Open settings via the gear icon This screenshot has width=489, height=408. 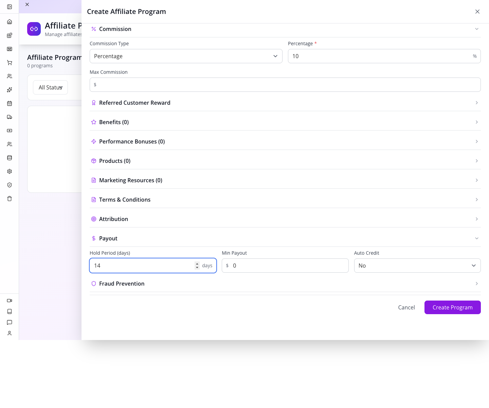pyautogui.click(x=10, y=171)
